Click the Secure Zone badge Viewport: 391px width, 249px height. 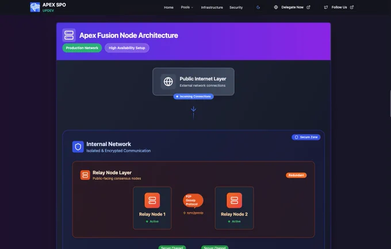point(306,137)
